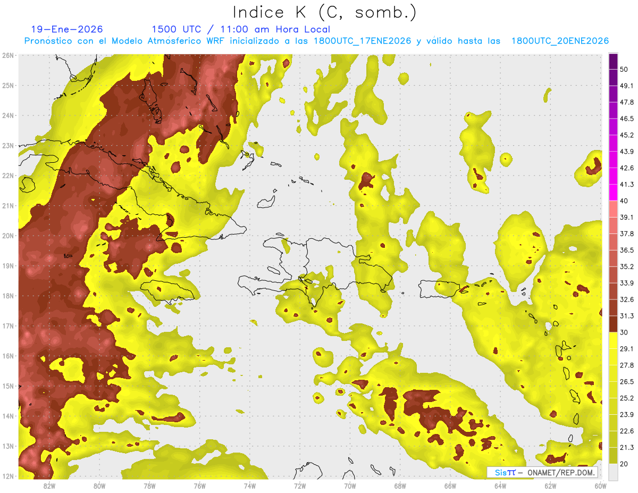This screenshot has height=493, width=638.
Task: Click the longitude label "80W"
Action: pos(99,486)
